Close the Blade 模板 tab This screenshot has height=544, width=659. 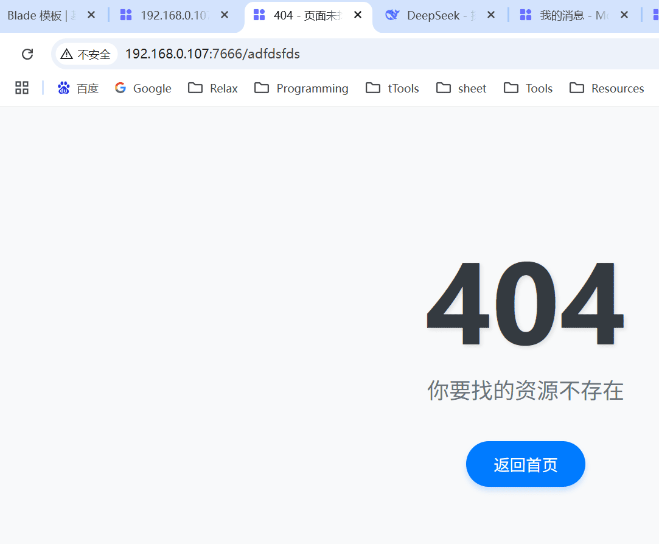[91, 15]
